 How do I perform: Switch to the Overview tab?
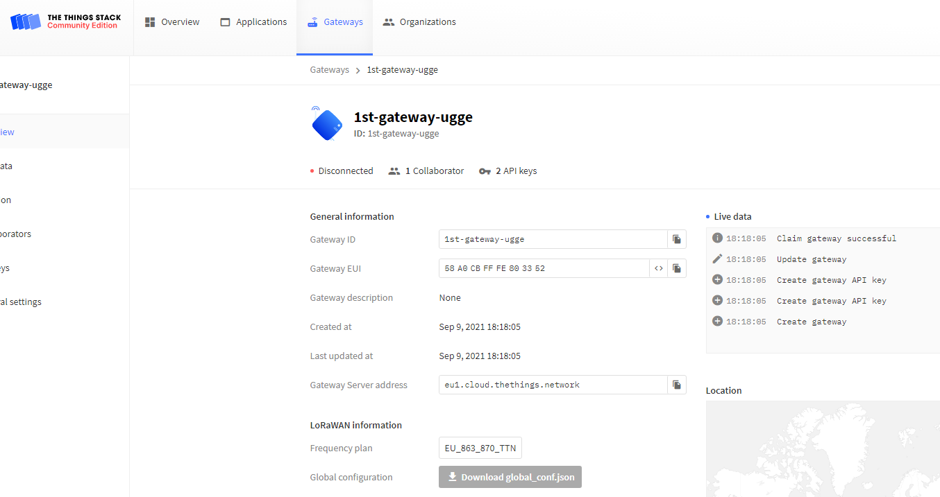pyautogui.click(x=171, y=21)
